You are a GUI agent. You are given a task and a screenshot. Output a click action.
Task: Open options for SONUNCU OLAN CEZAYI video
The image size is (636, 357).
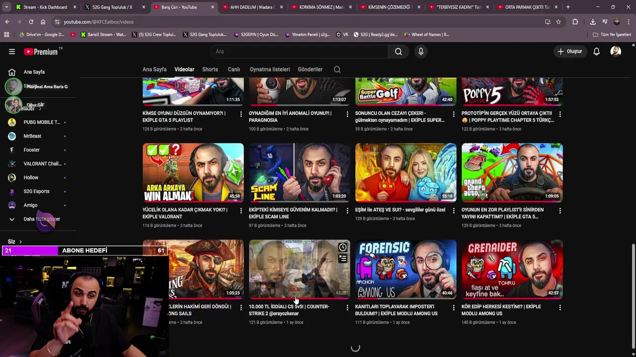(x=454, y=114)
